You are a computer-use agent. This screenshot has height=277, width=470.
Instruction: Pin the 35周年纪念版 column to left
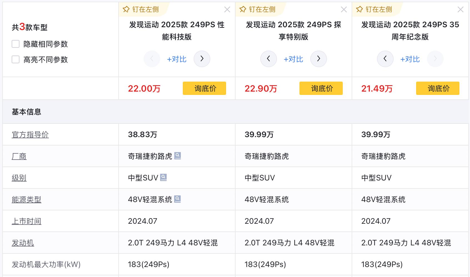tap(374, 9)
